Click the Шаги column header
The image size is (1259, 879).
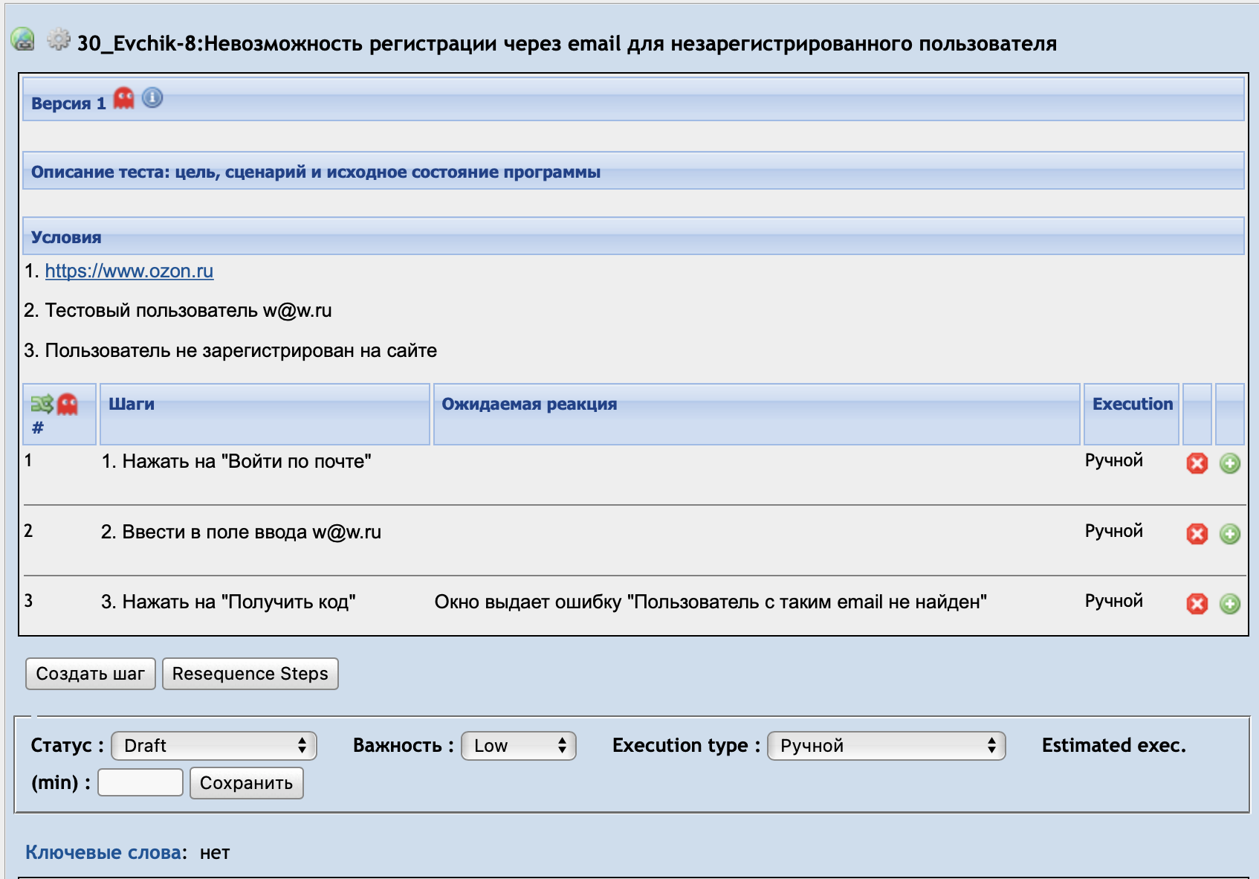click(265, 414)
